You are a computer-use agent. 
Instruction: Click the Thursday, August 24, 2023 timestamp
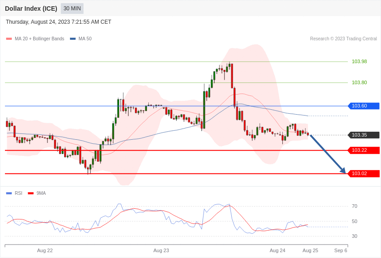click(x=58, y=22)
